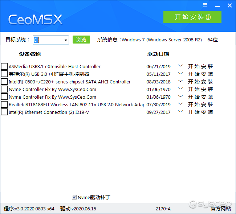Screen dimensions: 236x214
Task: Select Realtek RTL8188EU Wireless LAN row text
Action: [x=76, y=104]
